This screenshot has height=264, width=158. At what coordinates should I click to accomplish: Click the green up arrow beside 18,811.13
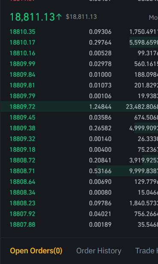(x=59, y=17)
